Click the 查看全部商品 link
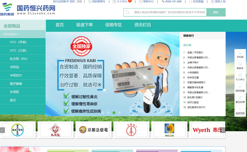This screenshot has width=247, height=152. (11, 34)
